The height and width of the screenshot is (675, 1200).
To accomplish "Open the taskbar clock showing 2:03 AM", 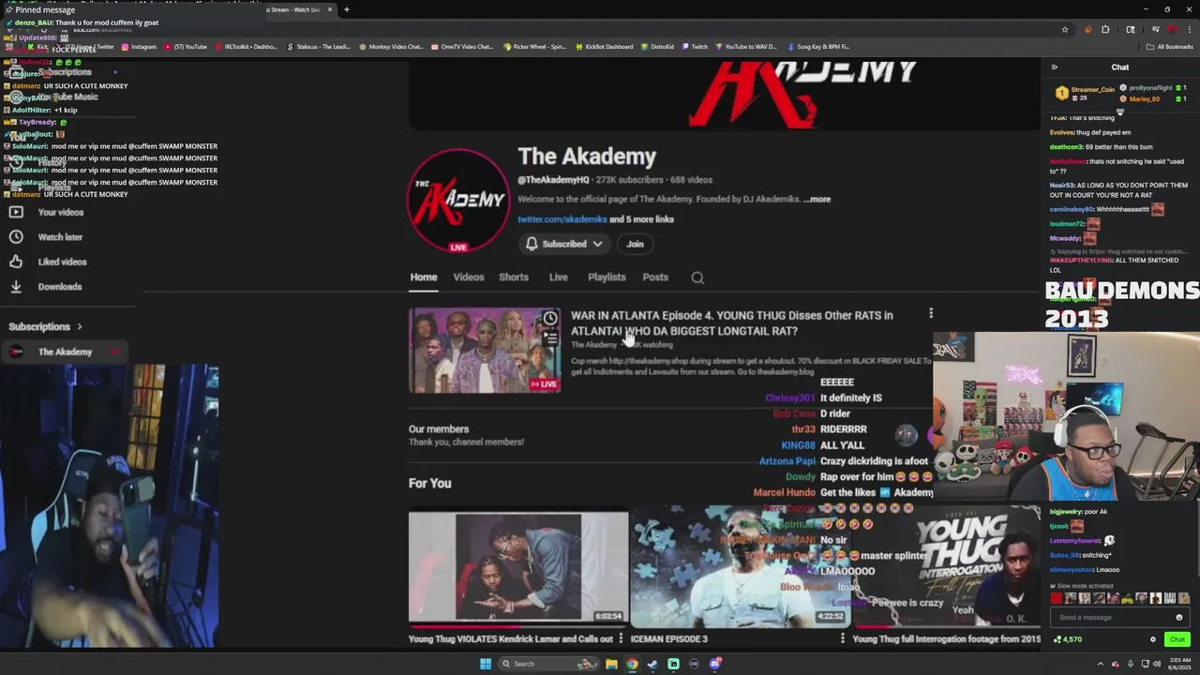I will [x=1178, y=664].
